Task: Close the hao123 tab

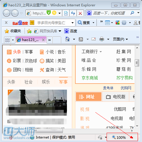Action: 43,40
